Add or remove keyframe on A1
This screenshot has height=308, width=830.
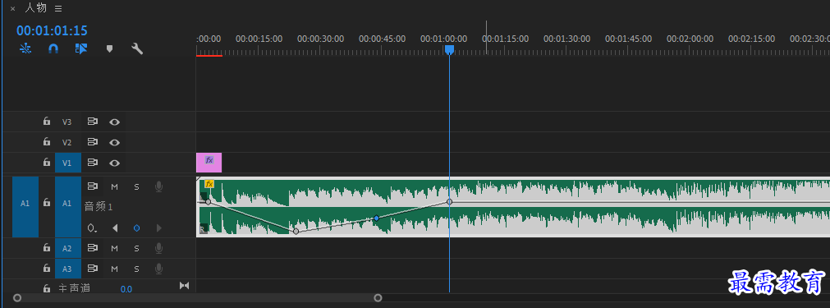click(136, 228)
